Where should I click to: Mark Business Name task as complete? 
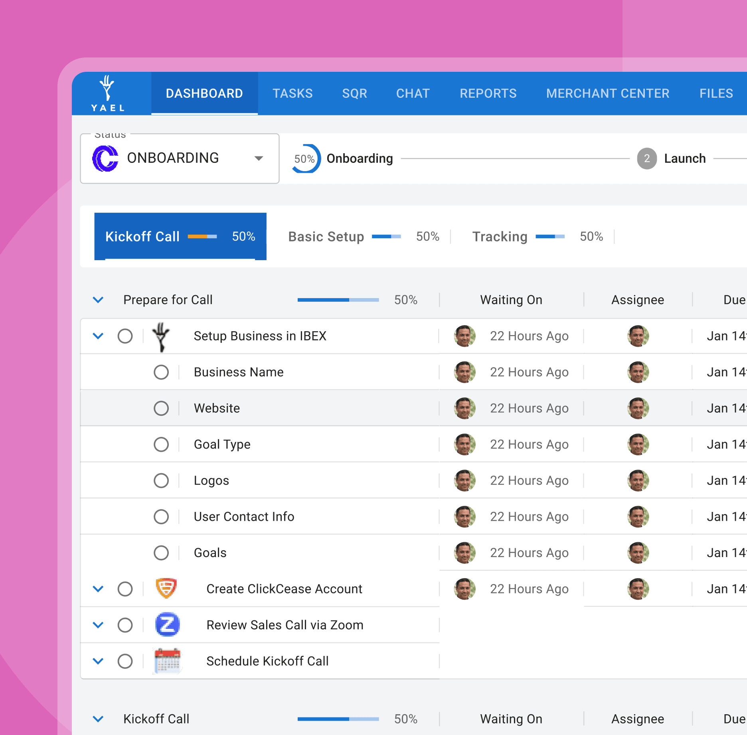click(161, 372)
